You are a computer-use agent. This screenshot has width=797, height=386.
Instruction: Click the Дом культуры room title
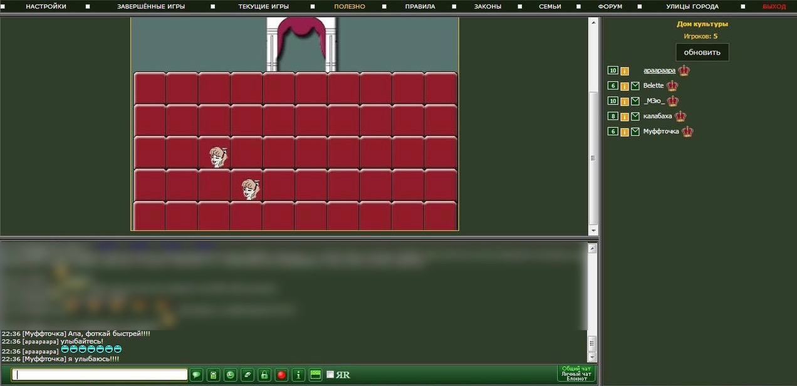tap(702, 24)
